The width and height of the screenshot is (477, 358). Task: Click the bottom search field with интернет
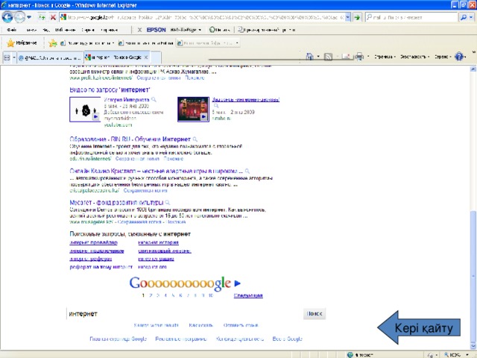coord(184,314)
